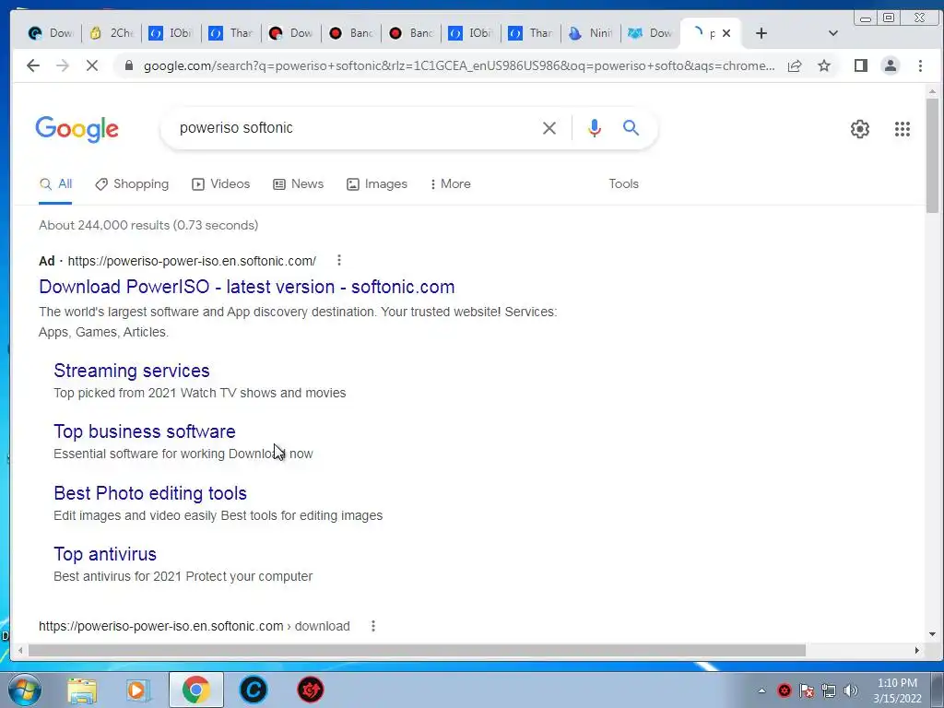Stop loading the page

point(91,65)
